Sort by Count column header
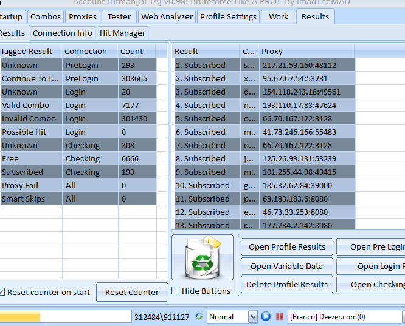405x326 pixels. (x=137, y=51)
